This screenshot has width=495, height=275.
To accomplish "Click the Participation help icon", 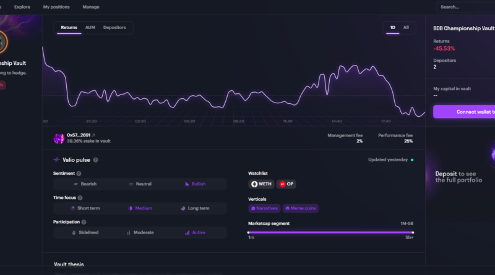I will 84,222.
